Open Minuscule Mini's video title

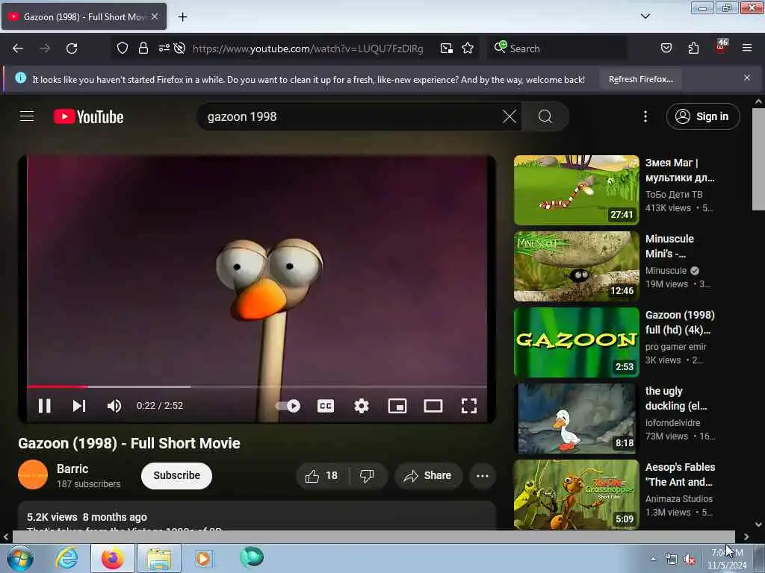669,246
